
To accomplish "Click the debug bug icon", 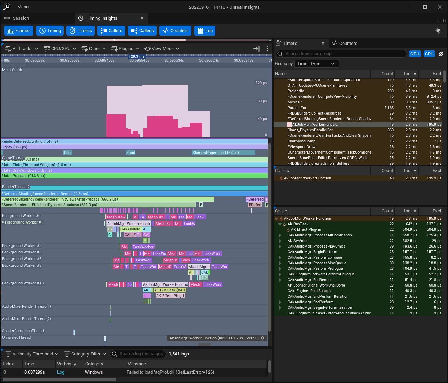I will 438,31.
